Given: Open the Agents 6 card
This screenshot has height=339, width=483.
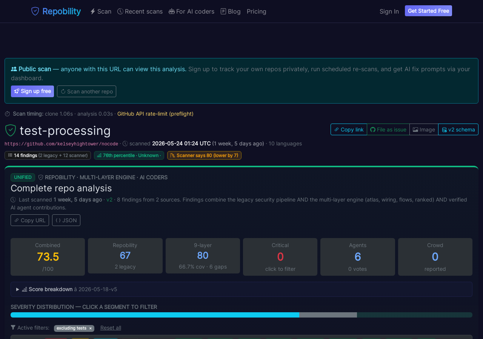Looking at the screenshot, I should point(358,257).
